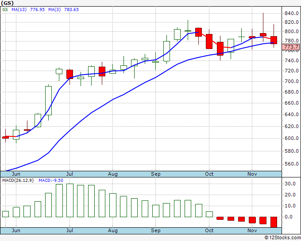The height and width of the screenshot is (241, 301).
Task: Select the 20.0 MACD axis label
Action: [x=290, y=195]
